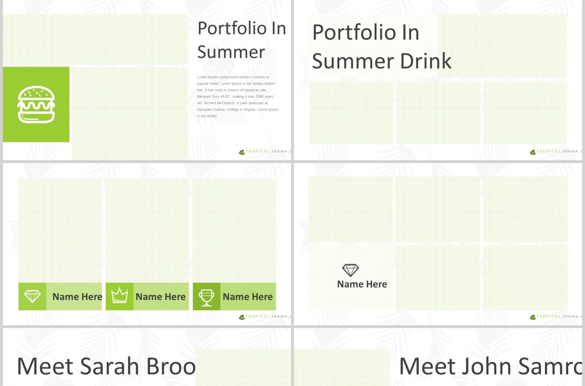This screenshot has width=585, height=386.
Task: Click tropical leaf logo on three-names slide
Action: click(x=242, y=317)
